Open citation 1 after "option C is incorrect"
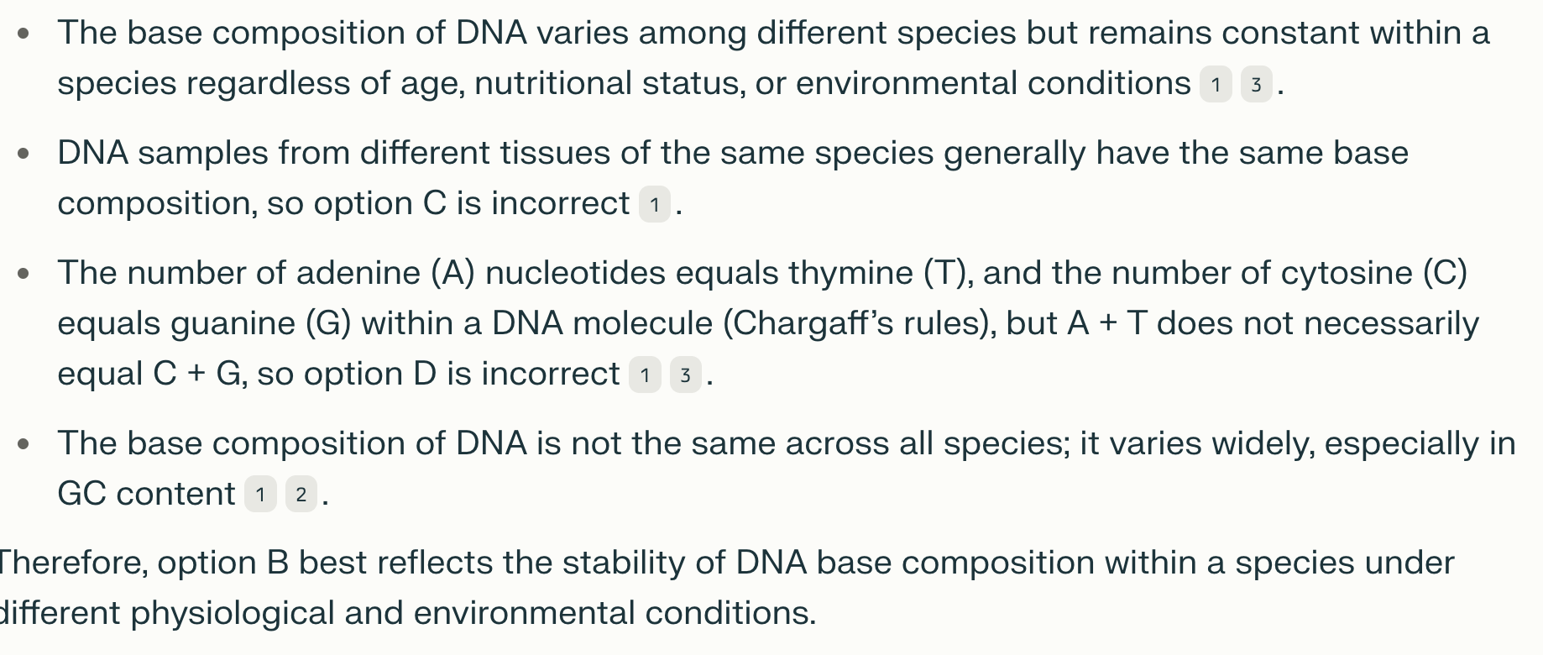1543x655 pixels. click(654, 205)
